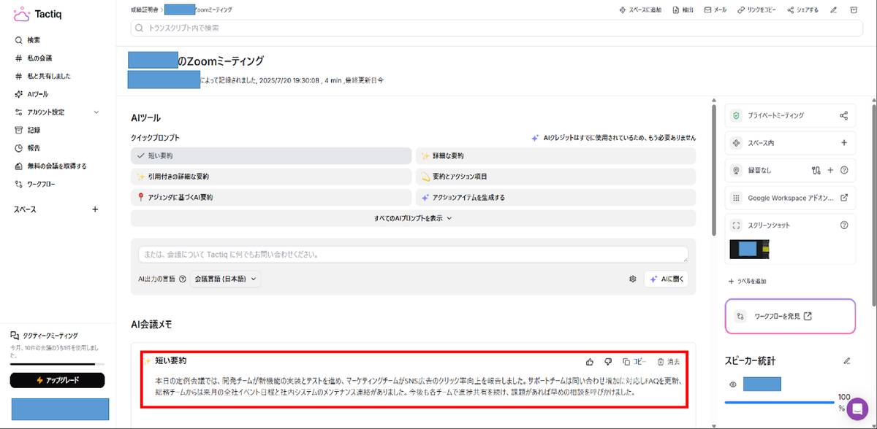Expand すべてのAIプロンプトを表示
Screen dimensions: 877x429
click(413, 217)
